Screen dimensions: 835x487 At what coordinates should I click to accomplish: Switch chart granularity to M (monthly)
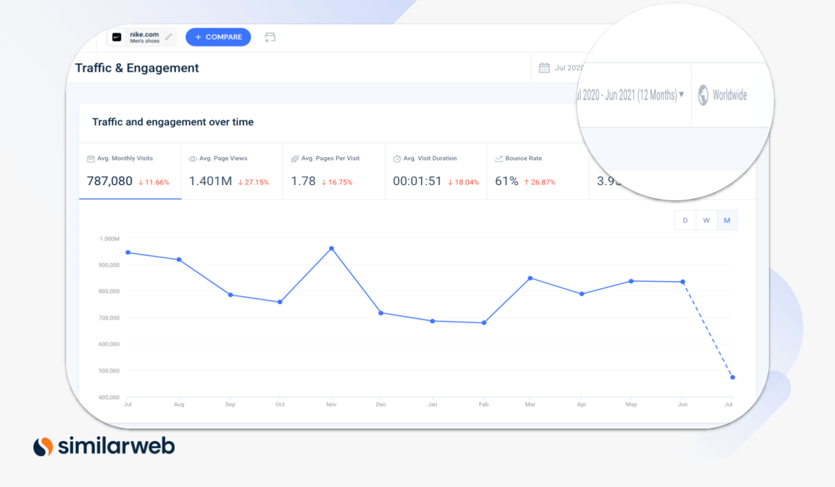click(727, 221)
